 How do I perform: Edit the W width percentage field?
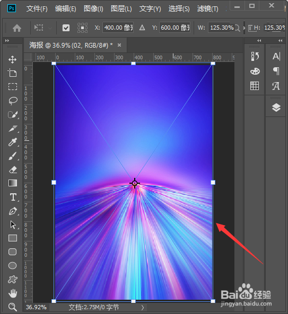click(x=222, y=28)
